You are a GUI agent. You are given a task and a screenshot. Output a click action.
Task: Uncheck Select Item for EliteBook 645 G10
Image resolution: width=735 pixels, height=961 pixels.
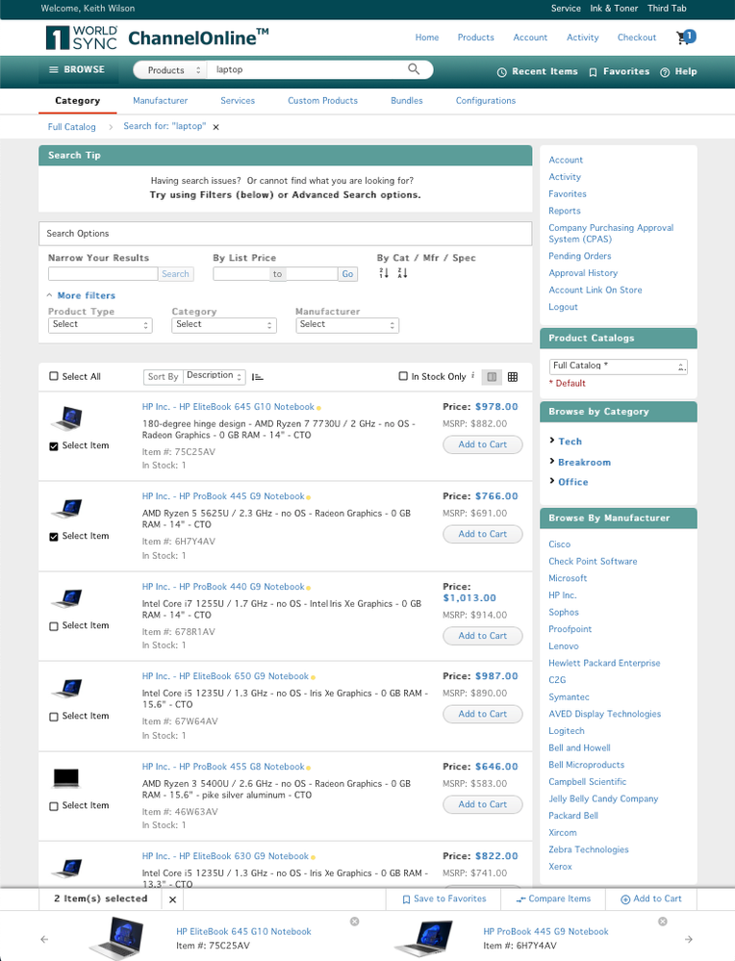pyautogui.click(x=54, y=446)
